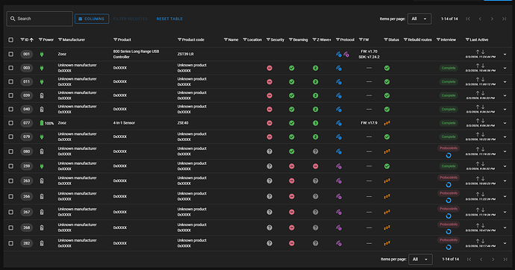This screenshot has height=270, width=515.
Task: Select checkbox for node 001
Action: click(11, 54)
